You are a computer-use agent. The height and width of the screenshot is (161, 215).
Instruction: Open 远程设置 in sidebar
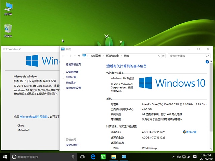click(x=71, y=77)
